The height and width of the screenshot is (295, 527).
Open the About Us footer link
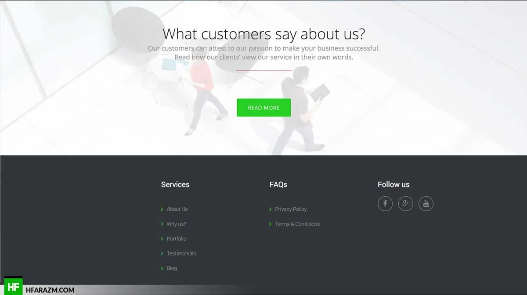177,209
